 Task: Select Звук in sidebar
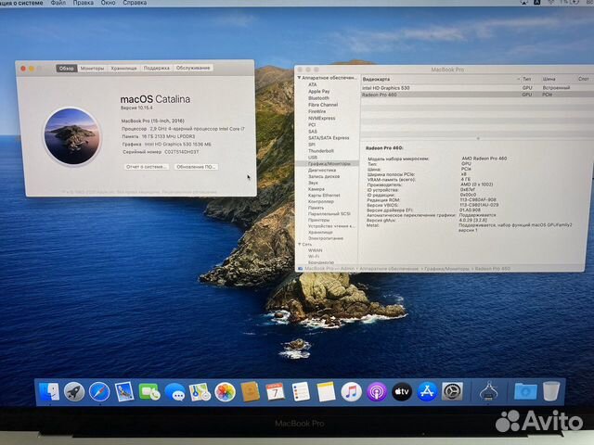click(x=313, y=183)
